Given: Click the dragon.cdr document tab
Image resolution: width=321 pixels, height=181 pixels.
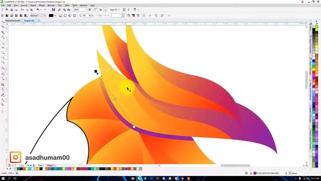Looking at the screenshot, I should 29,21.
